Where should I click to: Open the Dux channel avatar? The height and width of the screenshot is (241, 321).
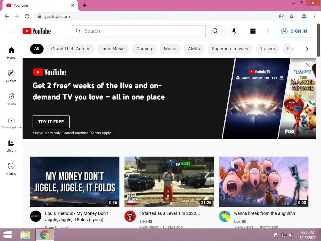click(225, 216)
